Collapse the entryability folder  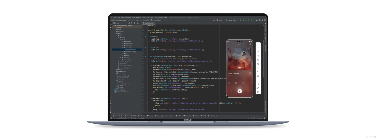click(x=123, y=48)
